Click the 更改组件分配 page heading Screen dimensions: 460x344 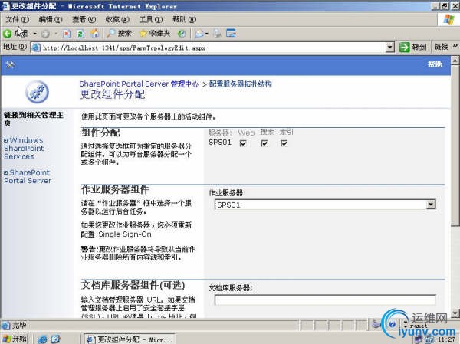[113, 94]
